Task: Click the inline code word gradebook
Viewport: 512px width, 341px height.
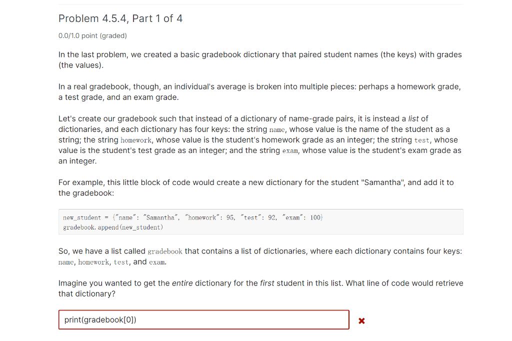Action: coord(164,251)
